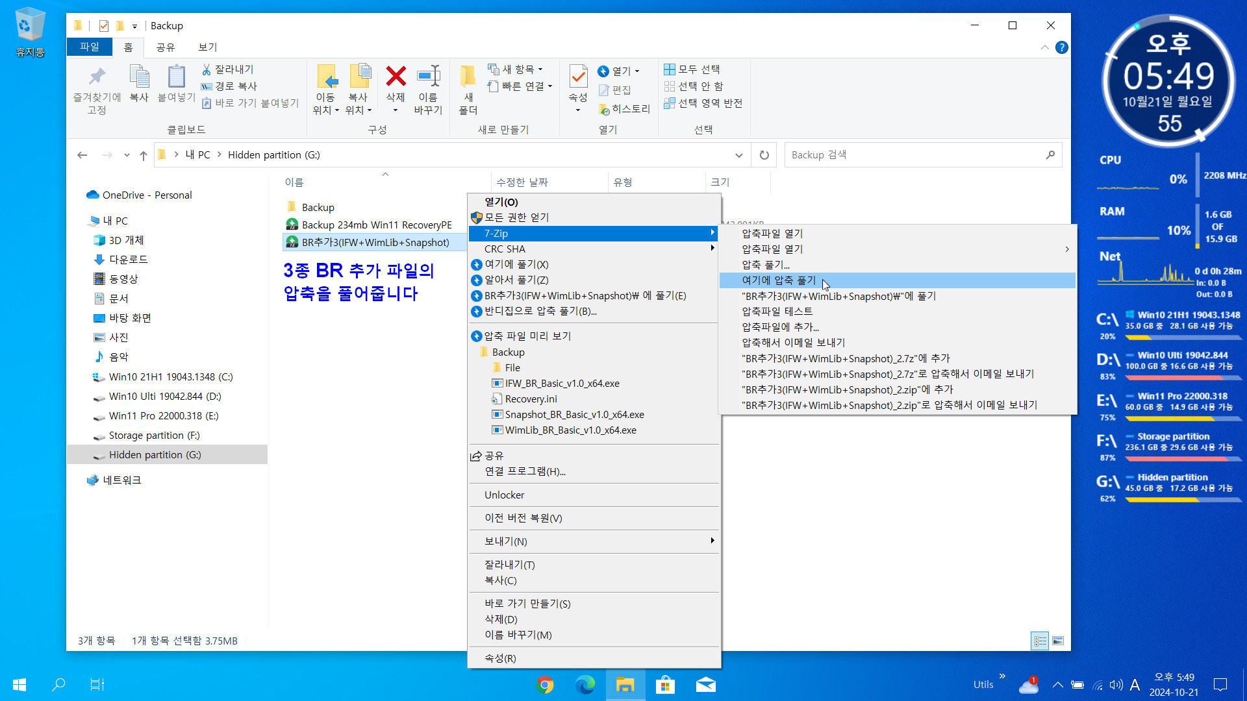Click the Copy path (경로 복사) icon
Viewport: 1247px width, 701px height.
pyautogui.click(x=207, y=86)
